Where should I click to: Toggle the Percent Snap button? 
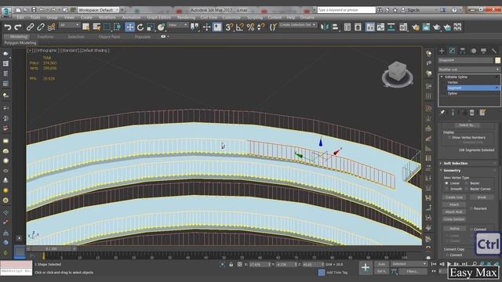point(250,27)
